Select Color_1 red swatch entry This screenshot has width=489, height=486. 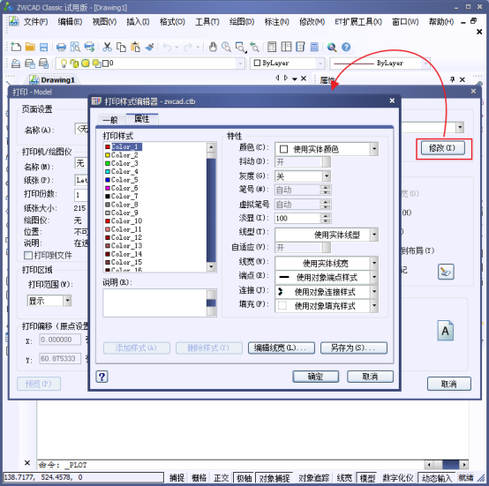click(x=124, y=146)
